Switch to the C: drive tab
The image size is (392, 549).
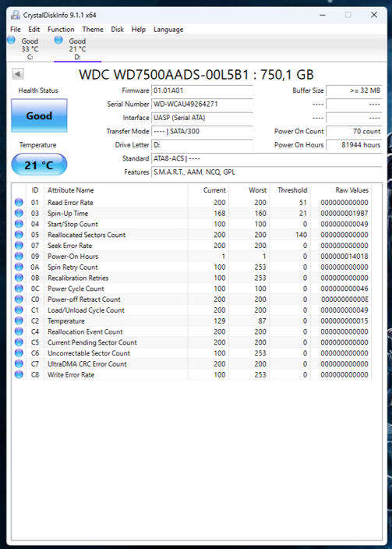click(30, 48)
